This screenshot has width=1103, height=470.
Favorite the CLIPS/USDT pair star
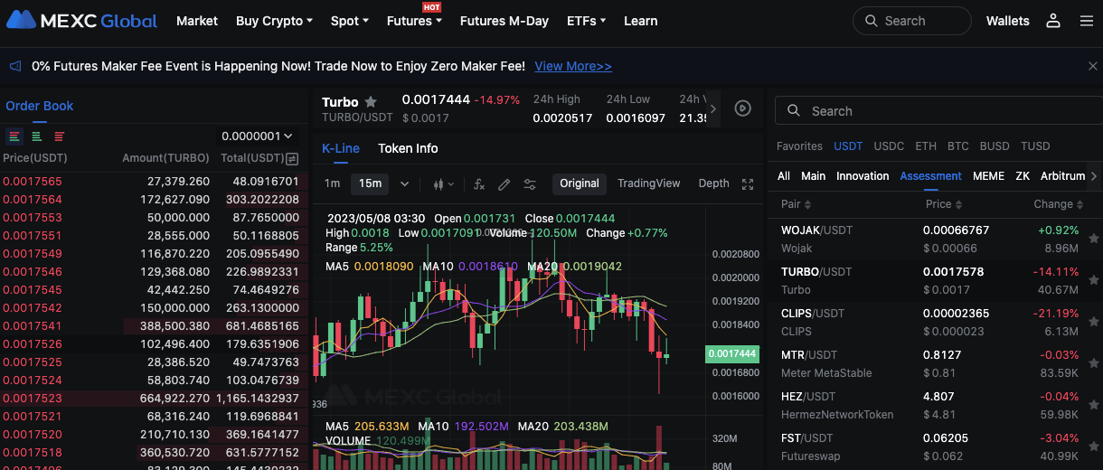coord(1094,323)
